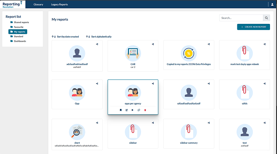Viewport: 277px width, 154px height.
Task: Select the My reports folder
Action: pyautogui.click(x=18, y=32)
